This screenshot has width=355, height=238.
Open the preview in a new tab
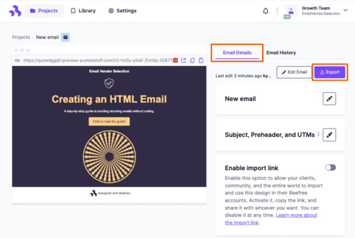(x=184, y=60)
